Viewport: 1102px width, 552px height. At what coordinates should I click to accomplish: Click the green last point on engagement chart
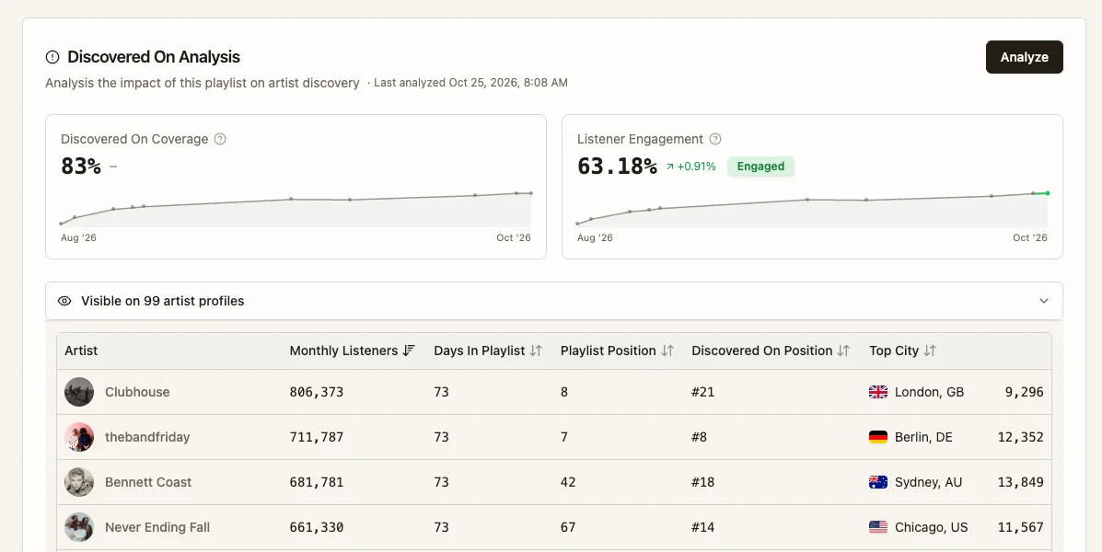coord(1047,193)
